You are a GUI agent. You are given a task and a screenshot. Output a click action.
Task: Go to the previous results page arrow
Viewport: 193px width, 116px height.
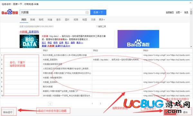pyautogui.click(x=50, y=104)
